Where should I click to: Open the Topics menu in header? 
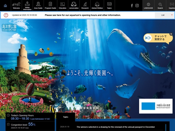[x=109, y=5]
